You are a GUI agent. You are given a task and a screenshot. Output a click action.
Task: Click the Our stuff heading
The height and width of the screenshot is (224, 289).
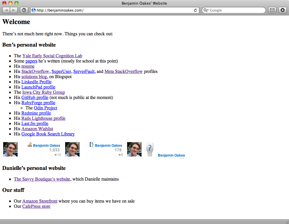13,190
